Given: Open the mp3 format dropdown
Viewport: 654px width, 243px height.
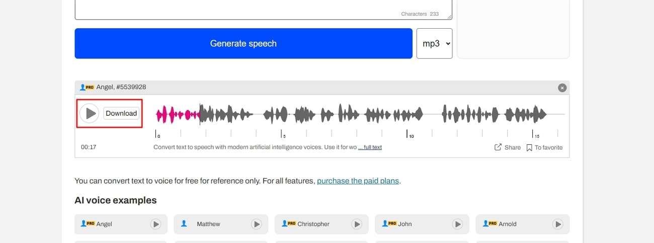Looking at the screenshot, I should [x=434, y=44].
